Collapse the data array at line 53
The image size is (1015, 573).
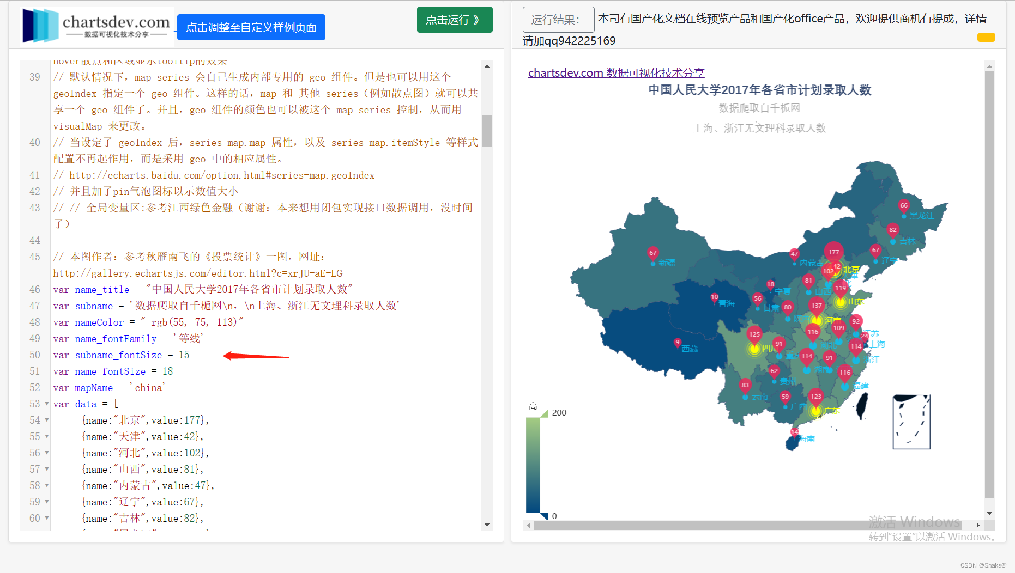pos(46,404)
